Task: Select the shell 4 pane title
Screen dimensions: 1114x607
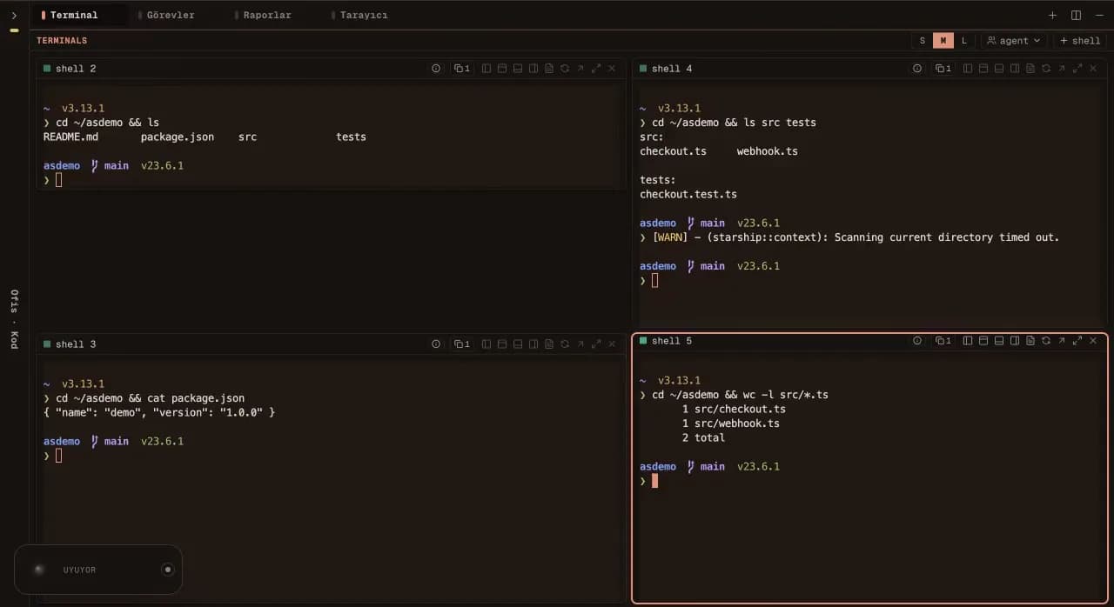Action: tap(672, 69)
